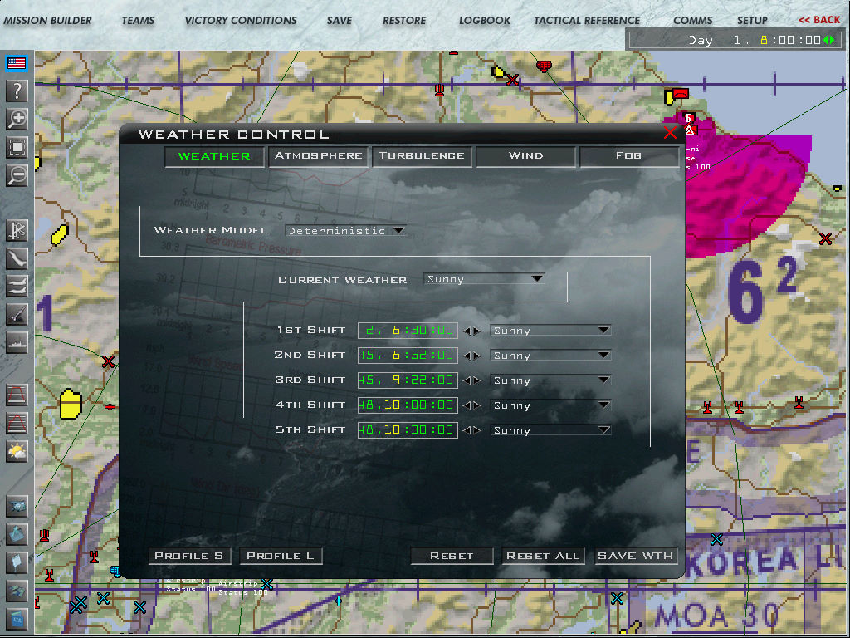
Task: Open the Weather Model dropdown showing Deterministic
Action: click(346, 231)
